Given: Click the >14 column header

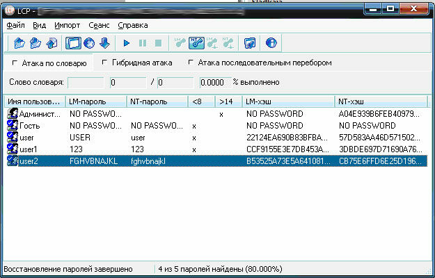Looking at the screenshot, I should coord(228,101).
